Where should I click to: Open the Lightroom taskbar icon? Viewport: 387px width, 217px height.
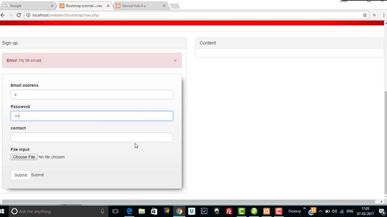(204, 212)
